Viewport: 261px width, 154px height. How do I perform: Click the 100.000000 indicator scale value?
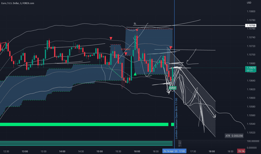click(x=253, y=141)
